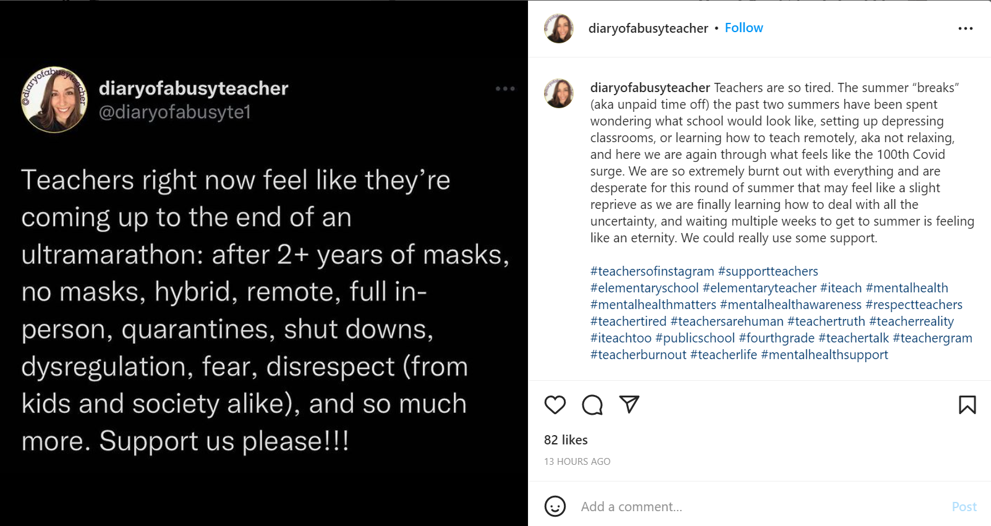The image size is (991, 526).
Task: Open the #supportteachers hashtag
Action: click(x=768, y=271)
